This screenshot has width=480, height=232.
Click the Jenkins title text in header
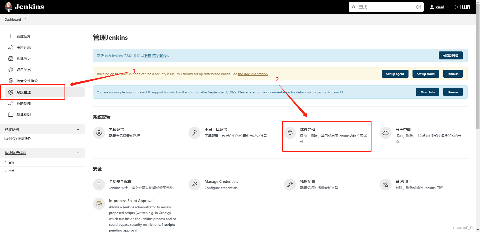pos(29,6)
